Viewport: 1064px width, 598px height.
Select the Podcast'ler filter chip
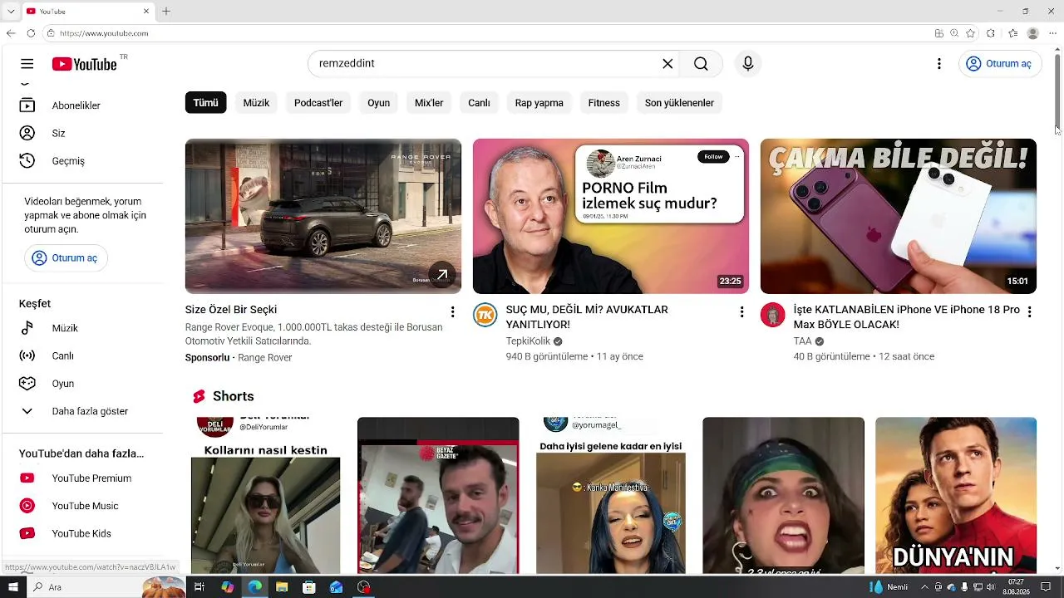pyautogui.click(x=318, y=103)
